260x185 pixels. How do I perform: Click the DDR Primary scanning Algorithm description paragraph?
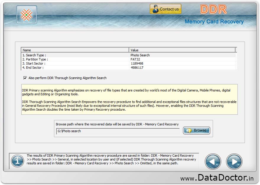(126, 92)
